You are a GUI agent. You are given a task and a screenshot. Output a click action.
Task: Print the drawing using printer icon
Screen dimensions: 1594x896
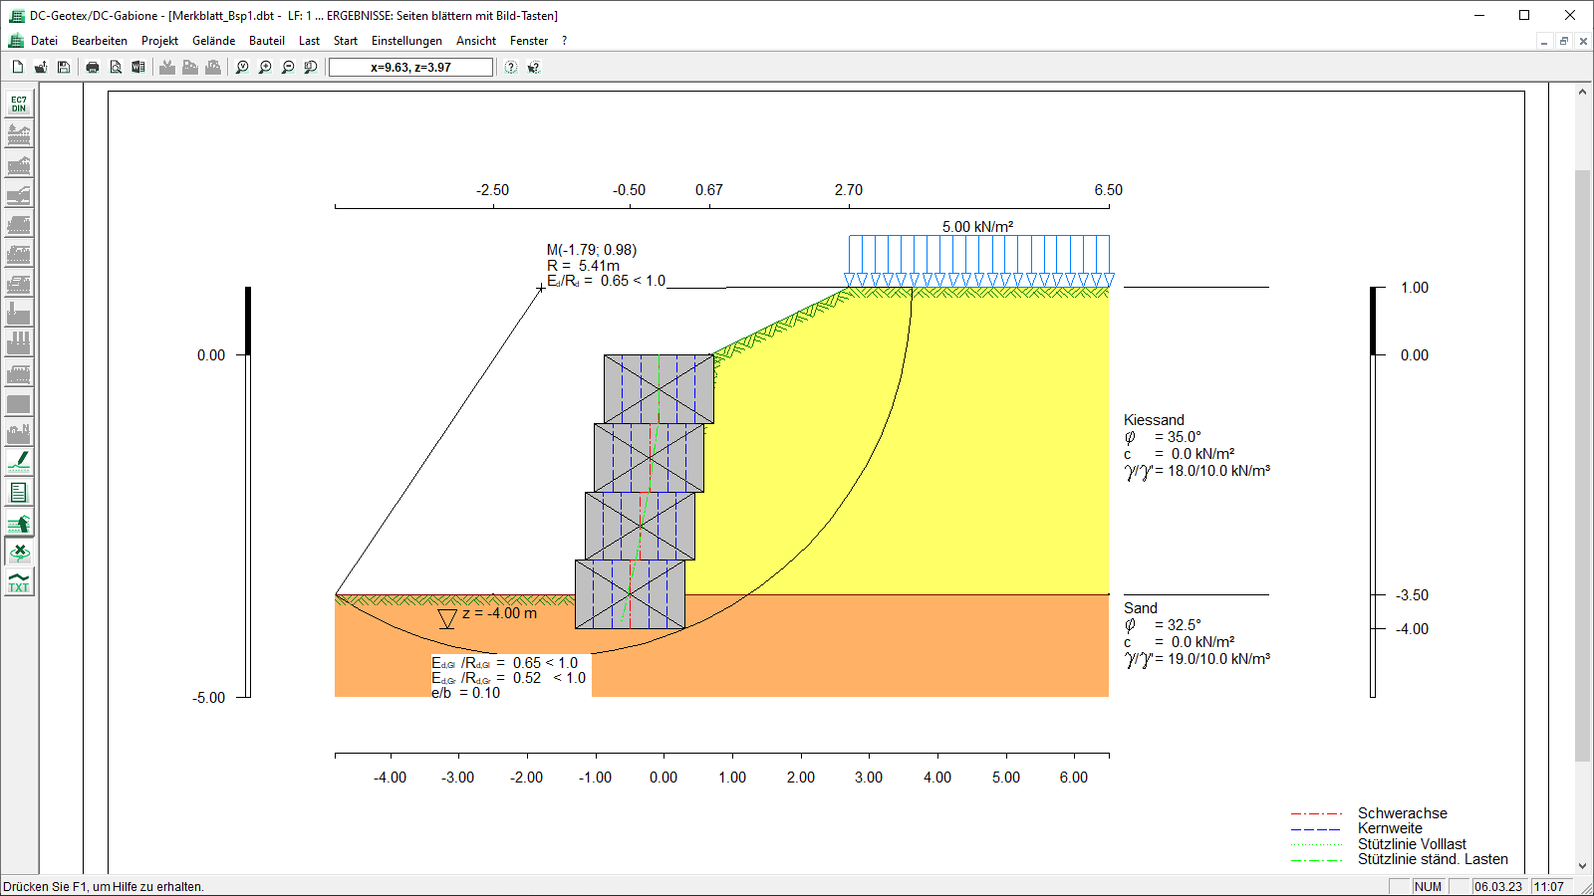coord(93,68)
